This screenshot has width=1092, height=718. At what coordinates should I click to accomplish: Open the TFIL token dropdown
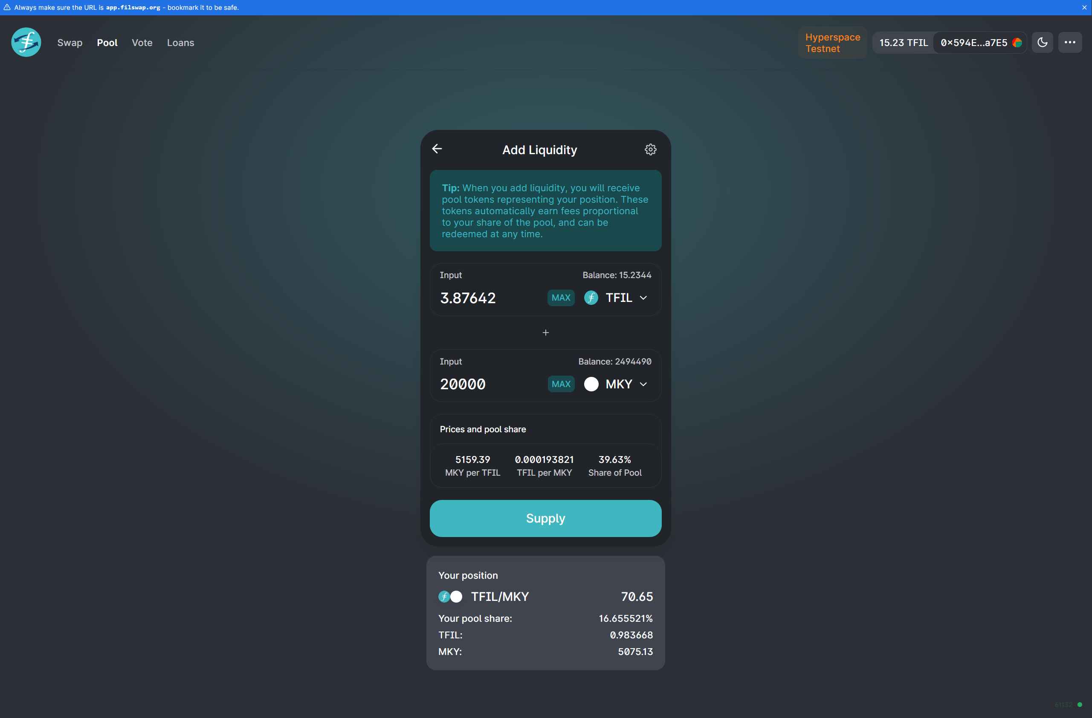coord(616,298)
